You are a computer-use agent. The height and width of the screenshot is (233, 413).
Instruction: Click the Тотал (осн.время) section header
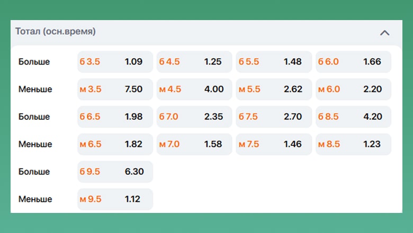pyautogui.click(x=56, y=32)
